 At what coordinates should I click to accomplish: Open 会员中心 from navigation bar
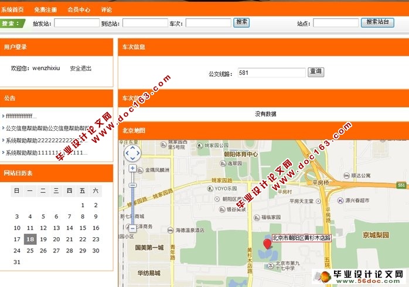(x=79, y=10)
